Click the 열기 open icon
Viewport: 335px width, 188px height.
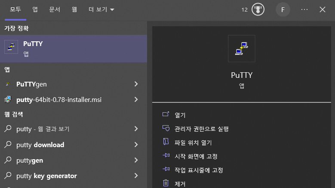pyautogui.click(x=166, y=114)
